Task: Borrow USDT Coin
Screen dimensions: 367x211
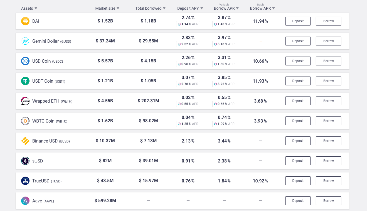Action: [x=329, y=81]
